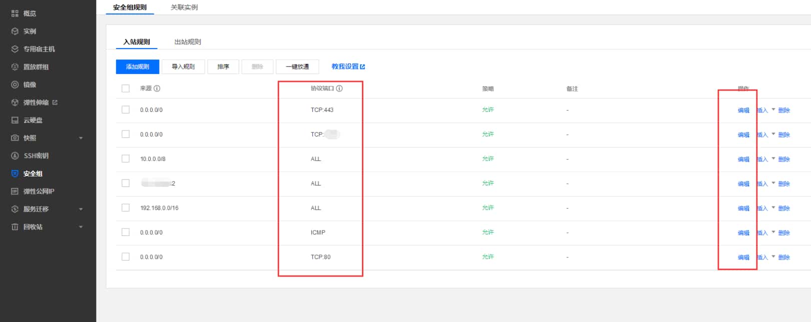Screen dimensions: 811x322
Task: Click external link icon beside 弹性伸缩
Action: (x=55, y=102)
